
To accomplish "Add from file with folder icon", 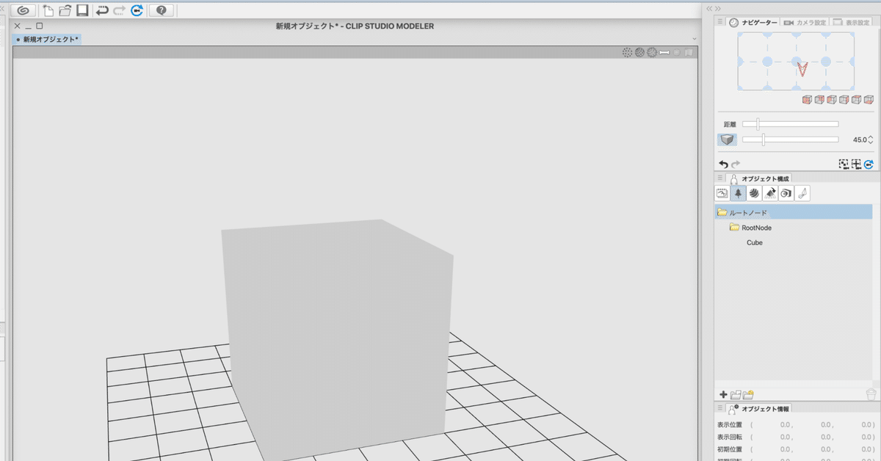I will tap(736, 395).
